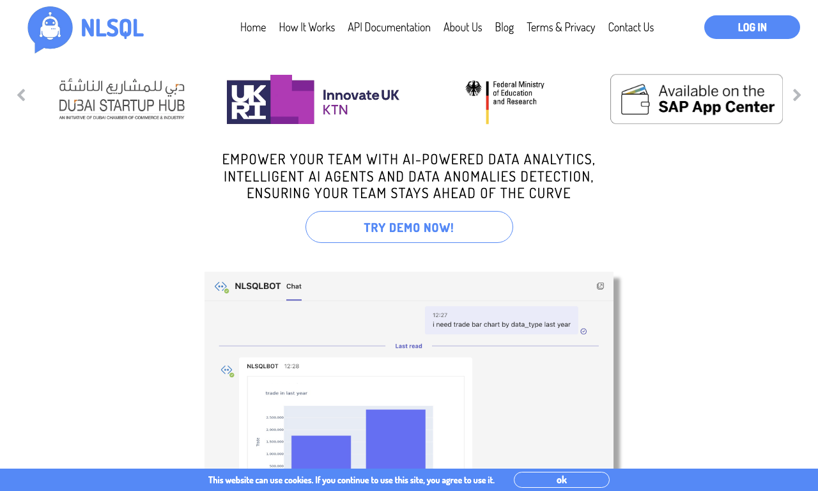Image resolution: width=818 pixels, height=491 pixels.
Task: Click the bot avatar beside chart message
Action: tap(227, 370)
